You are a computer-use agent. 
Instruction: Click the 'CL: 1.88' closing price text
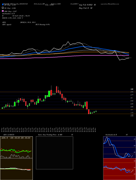pos(49,5)
